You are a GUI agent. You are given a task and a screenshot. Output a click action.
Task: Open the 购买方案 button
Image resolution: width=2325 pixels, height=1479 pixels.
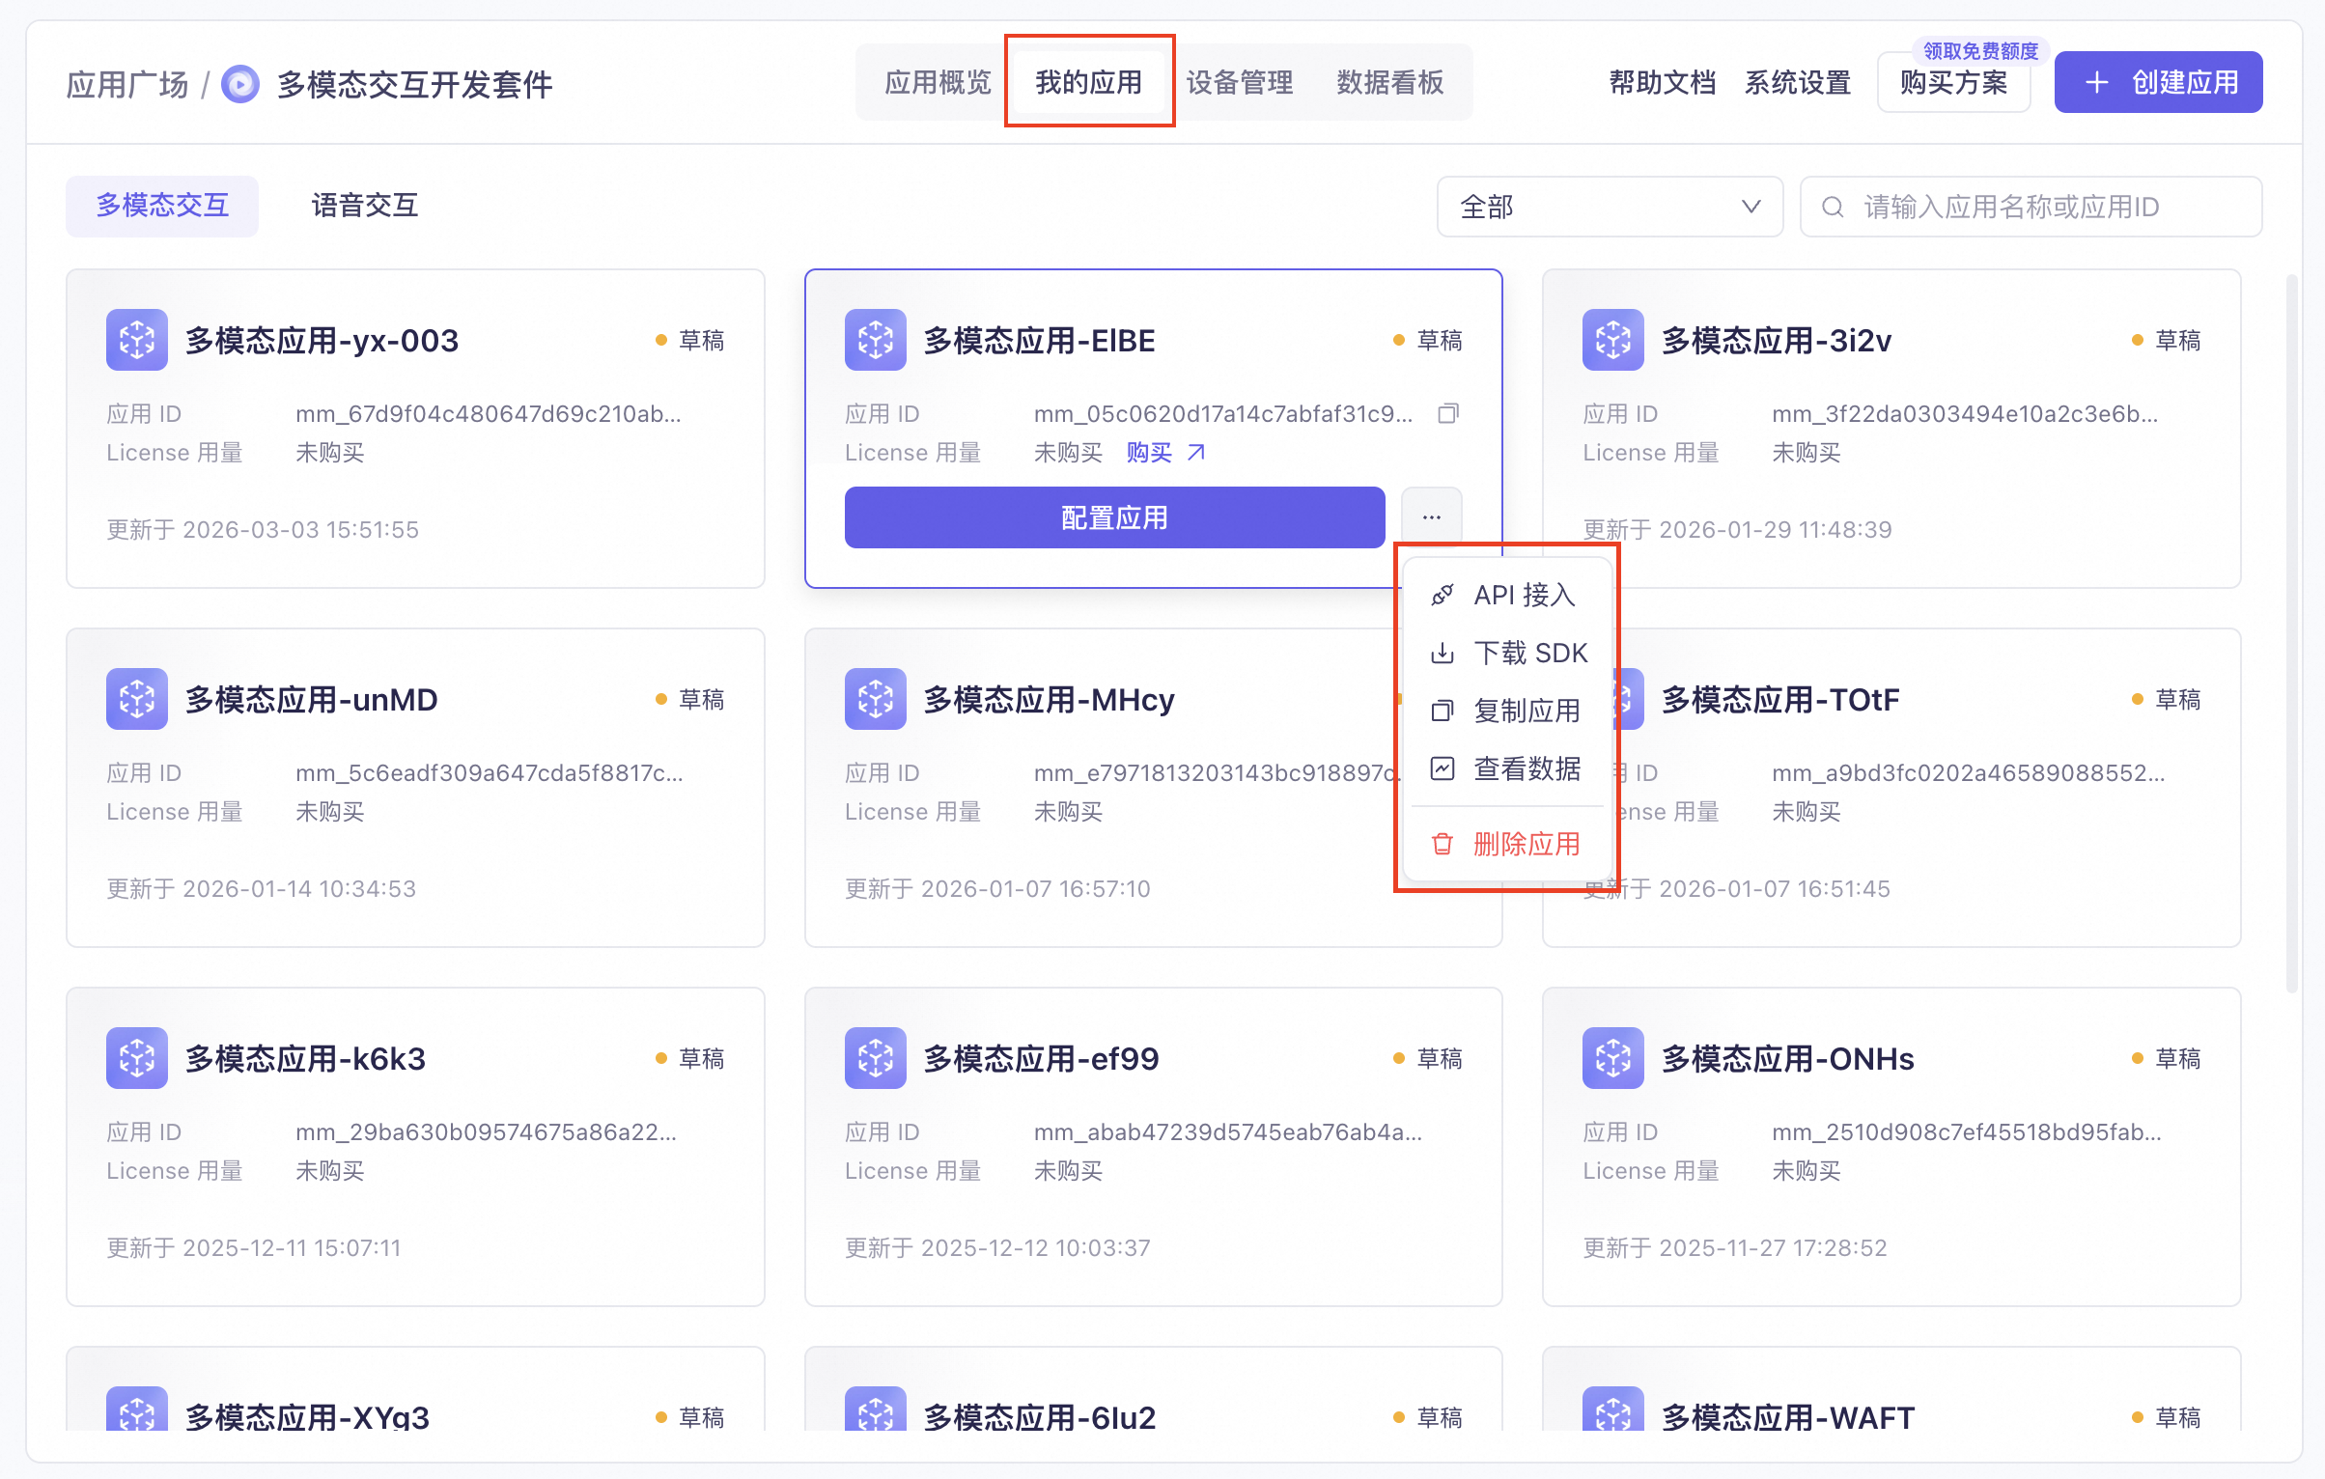(1953, 83)
